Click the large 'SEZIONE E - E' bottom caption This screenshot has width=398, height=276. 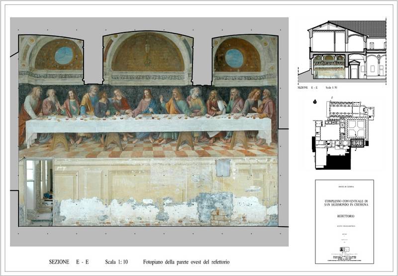69,262
